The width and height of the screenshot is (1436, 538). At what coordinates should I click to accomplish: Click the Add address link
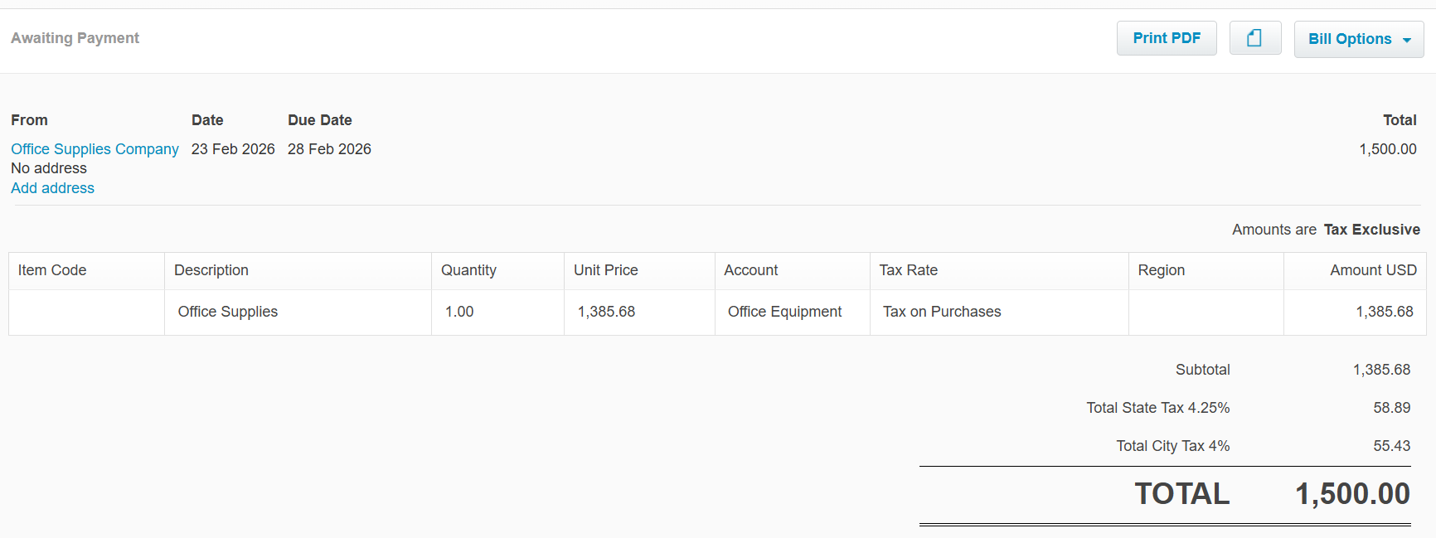52,188
